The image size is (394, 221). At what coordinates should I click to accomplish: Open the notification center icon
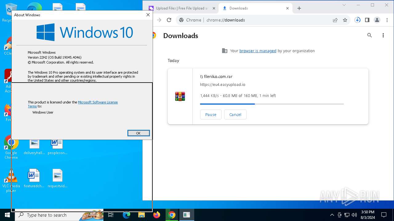tap(384, 215)
